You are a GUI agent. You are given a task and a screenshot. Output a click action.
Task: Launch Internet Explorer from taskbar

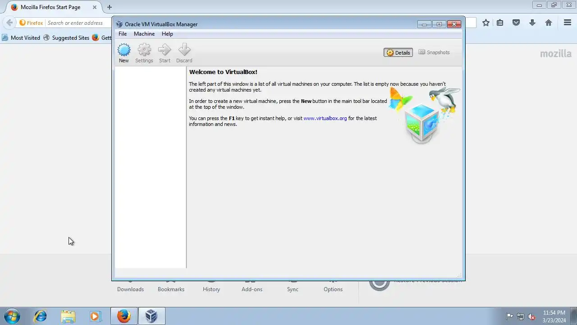coord(41,316)
